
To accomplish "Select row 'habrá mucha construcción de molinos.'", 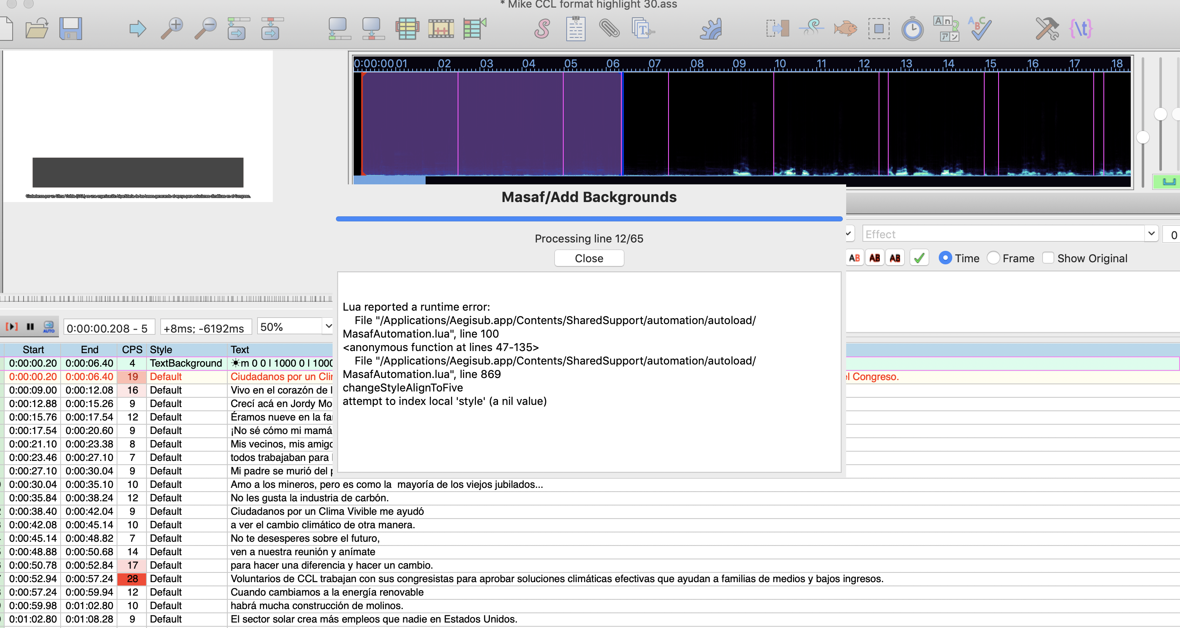I will click(590, 606).
